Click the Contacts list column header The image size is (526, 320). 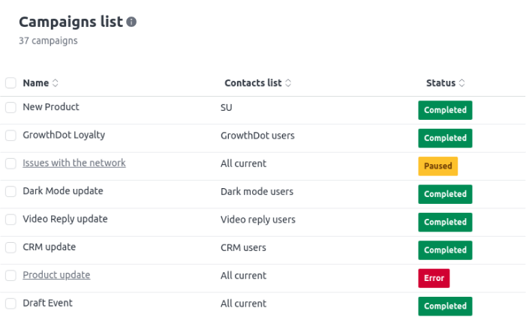coord(253,83)
